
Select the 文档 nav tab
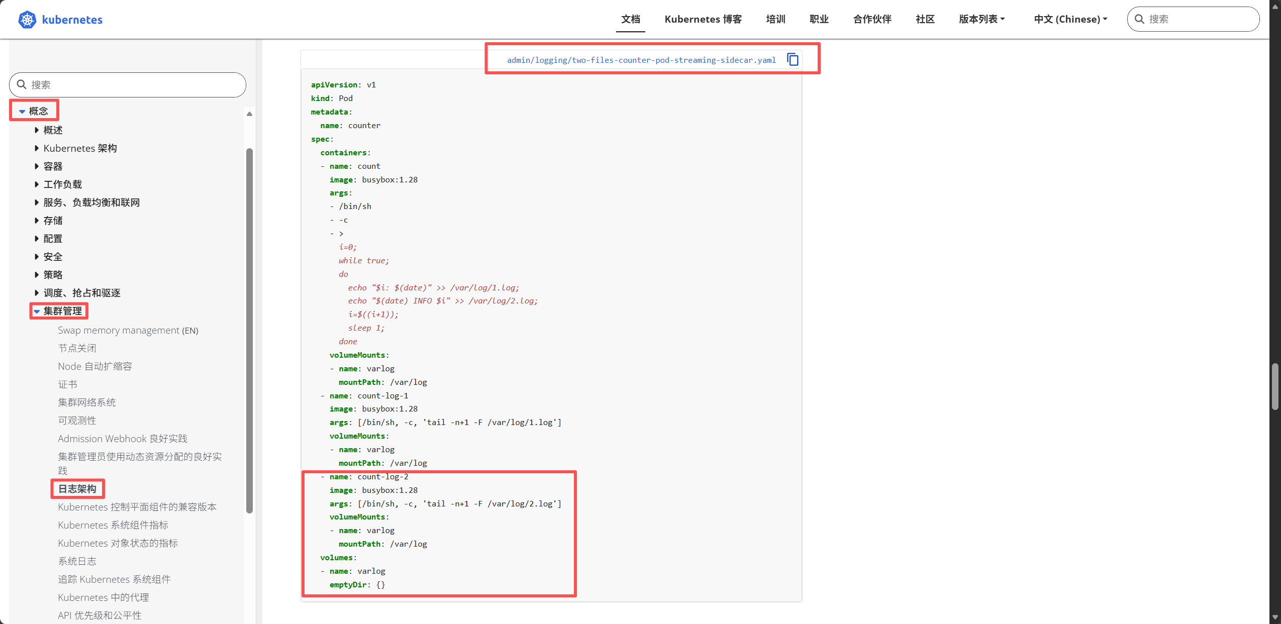click(631, 19)
